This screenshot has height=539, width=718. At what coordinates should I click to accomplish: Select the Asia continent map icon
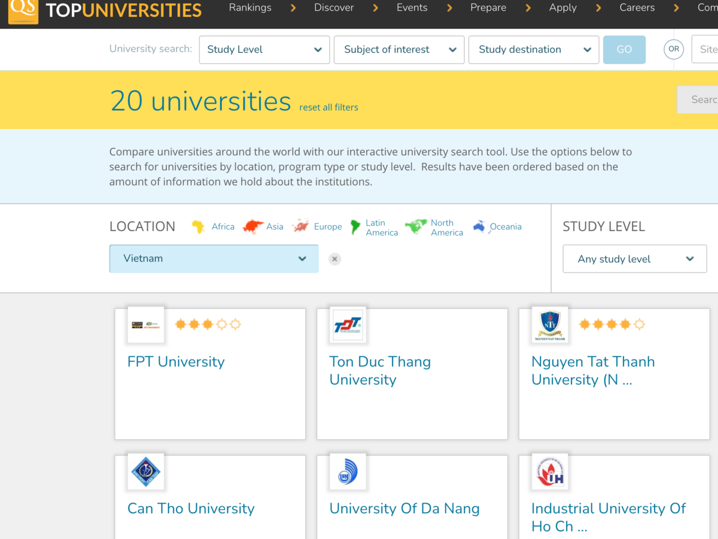point(253,227)
